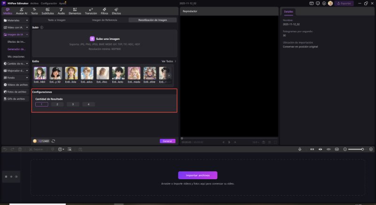Select result quantity 3 option
Viewport: 376px width, 205px height.
73,104
